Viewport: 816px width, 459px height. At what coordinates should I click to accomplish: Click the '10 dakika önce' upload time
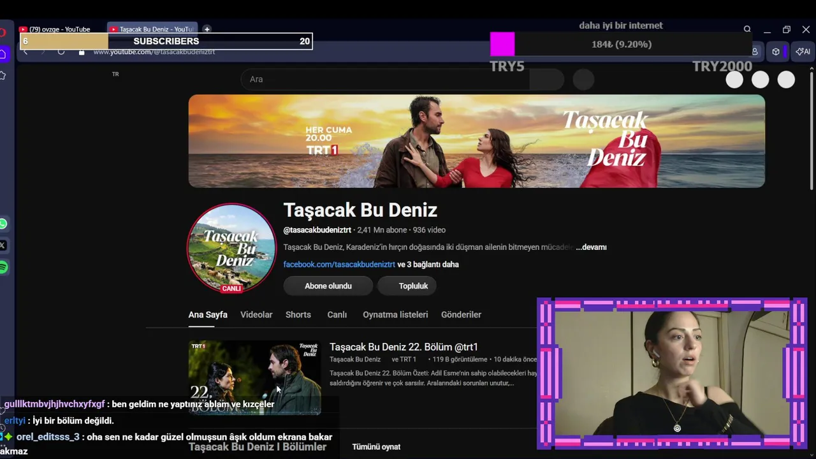(x=515, y=360)
